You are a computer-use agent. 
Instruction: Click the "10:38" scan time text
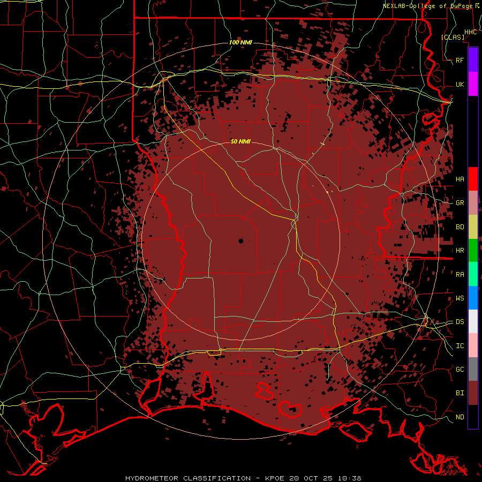coord(349,478)
